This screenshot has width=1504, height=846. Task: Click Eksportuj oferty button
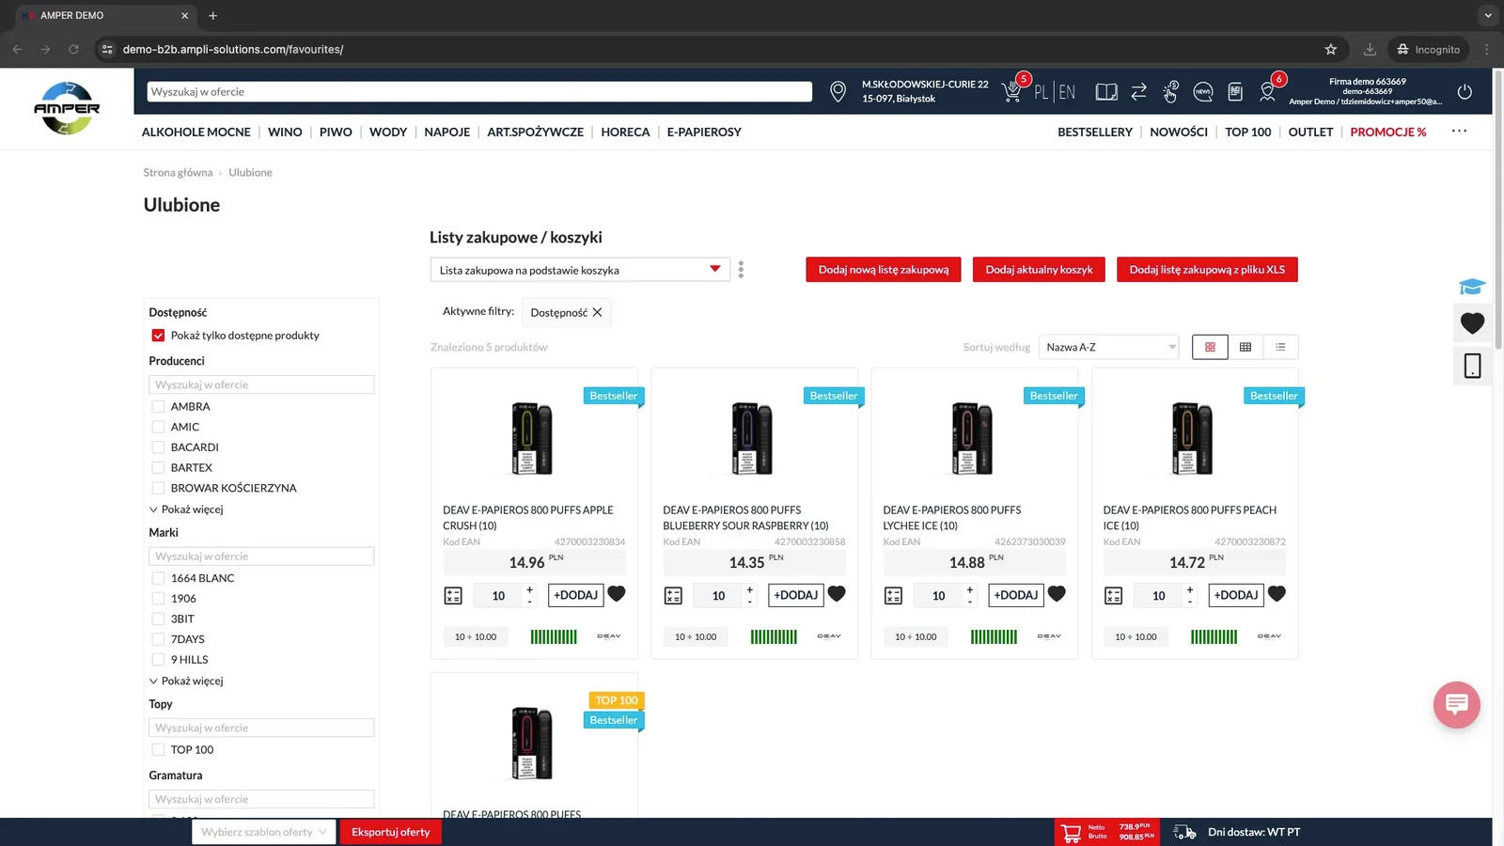click(x=391, y=832)
